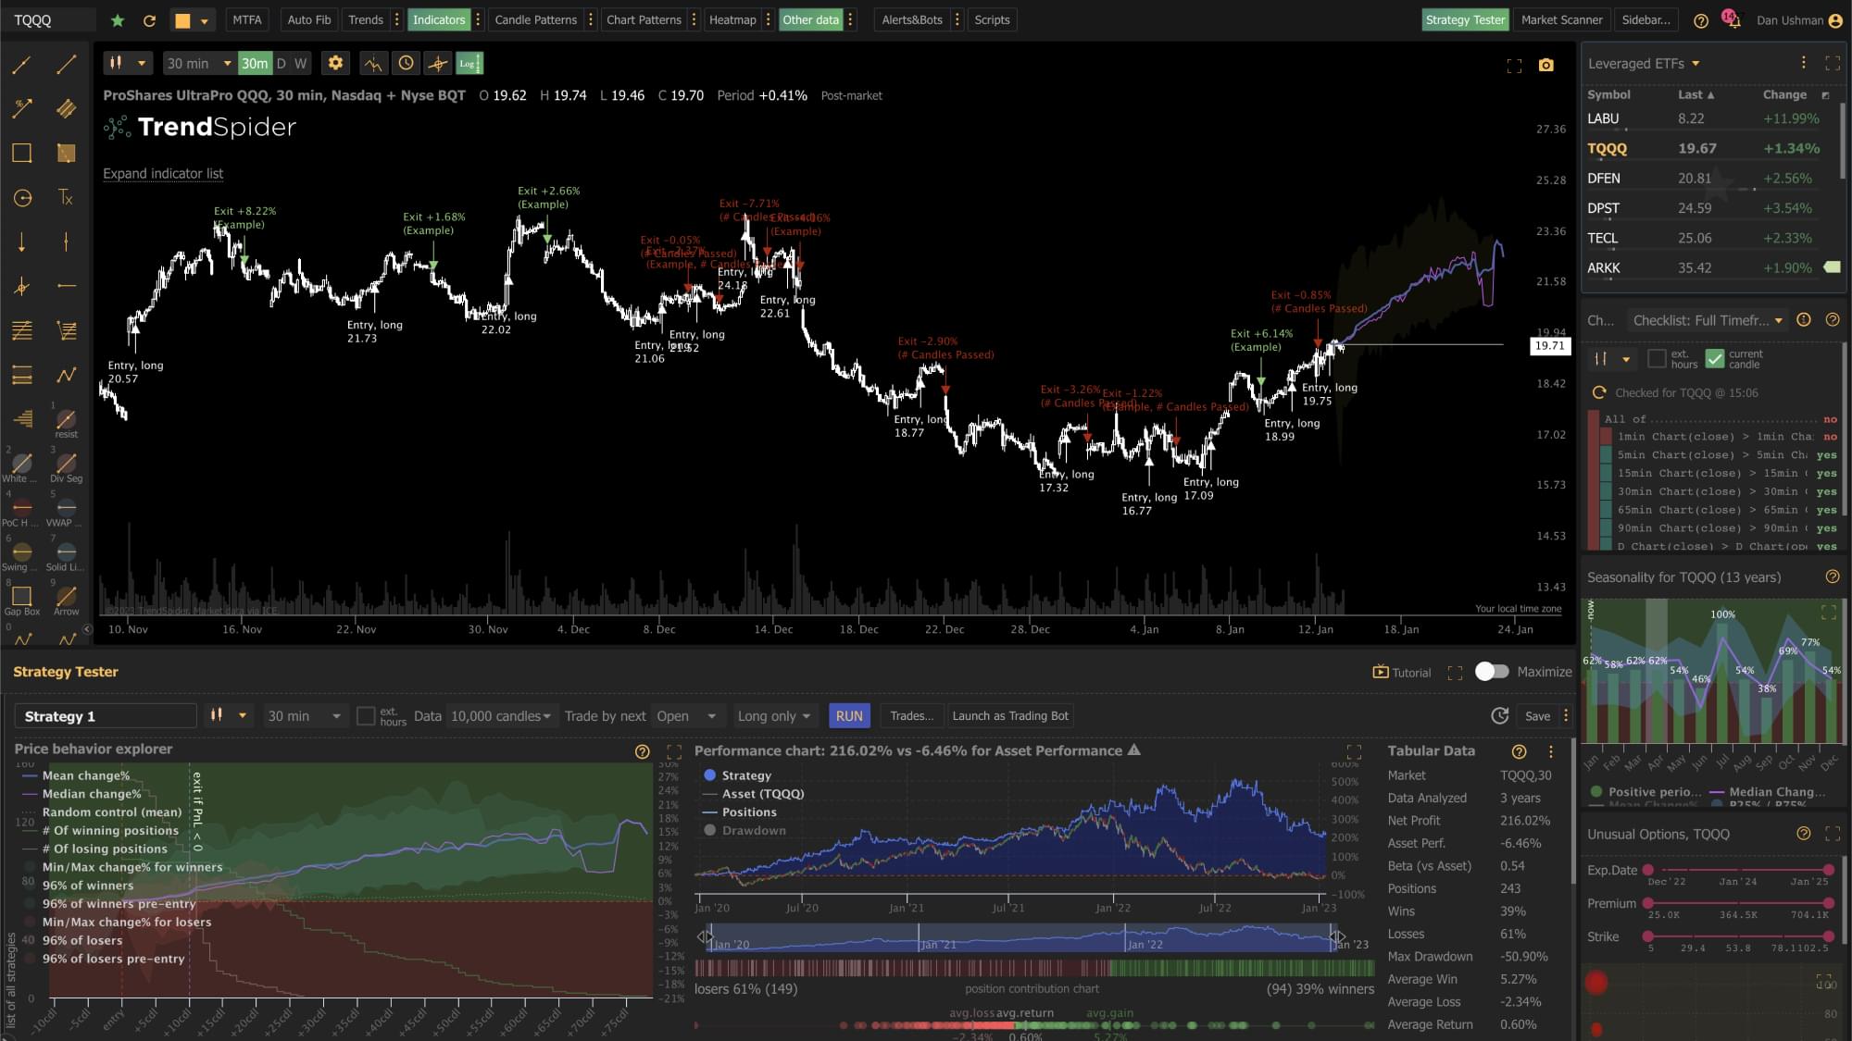
Task: Click the RUN button
Action: 848,715
